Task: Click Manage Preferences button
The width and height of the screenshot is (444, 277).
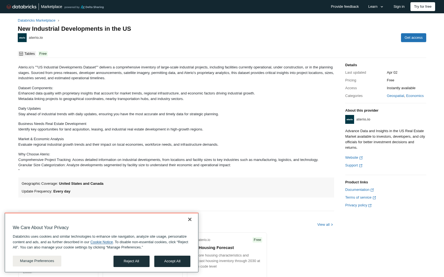Action: (x=37, y=261)
